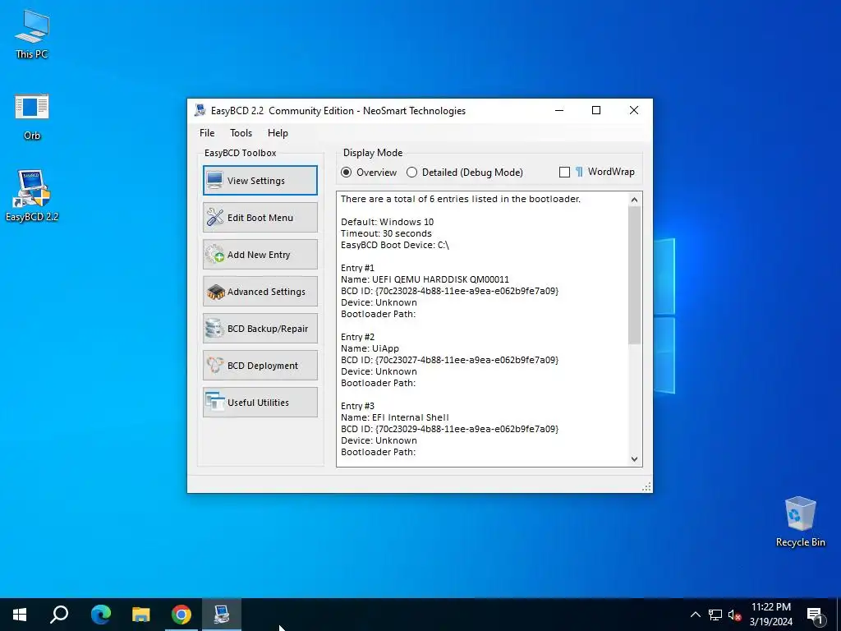
Task: Select the This PC desktop icon
Action: pyautogui.click(x=32, y=35)
